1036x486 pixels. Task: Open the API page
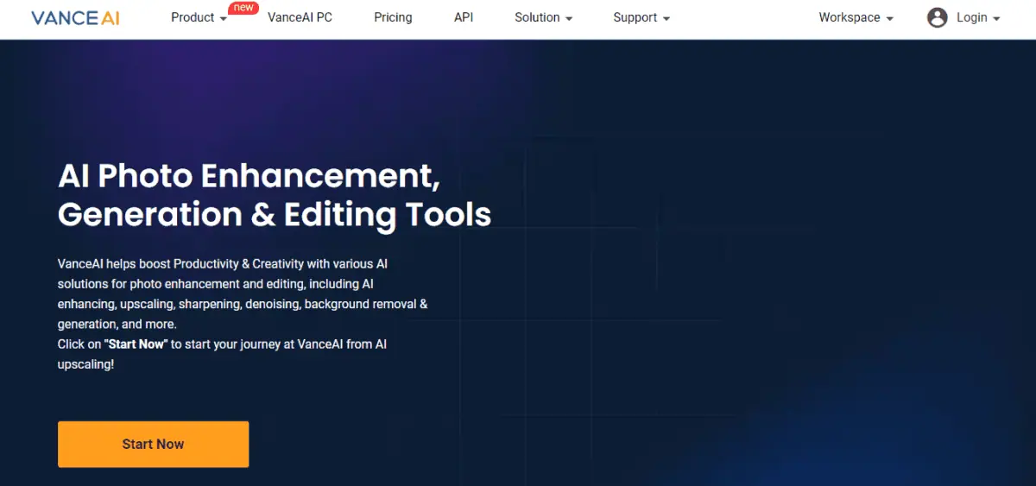(464, 17)
